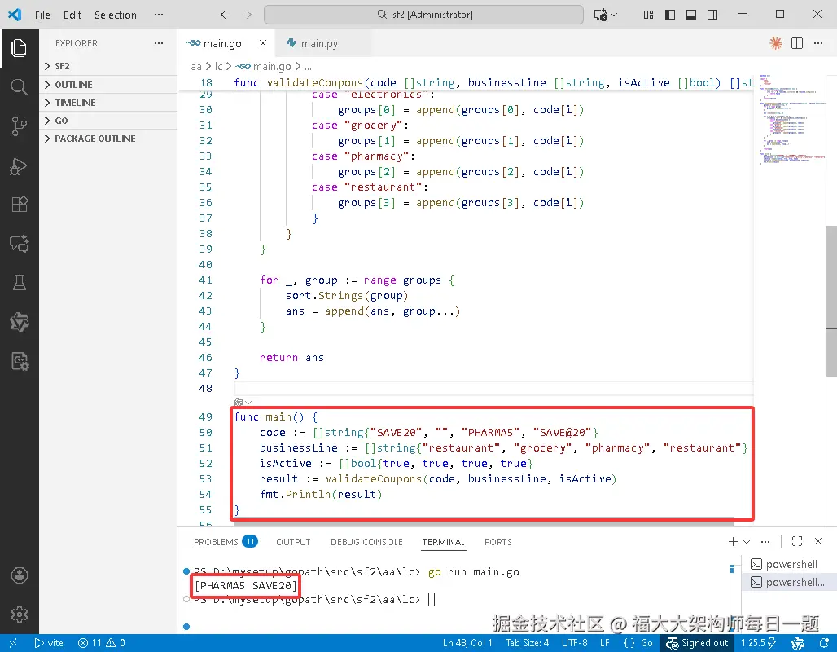Screen dimensions: 837x652
Task: Open the Extensions view
Action: pyautogui.click(x=20, y=204)
